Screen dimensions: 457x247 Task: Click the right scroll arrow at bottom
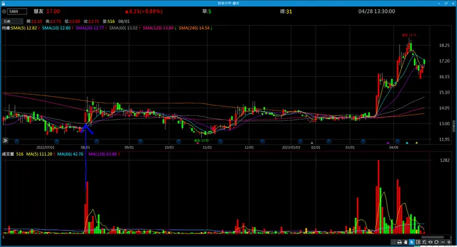(x=451, y=237)
